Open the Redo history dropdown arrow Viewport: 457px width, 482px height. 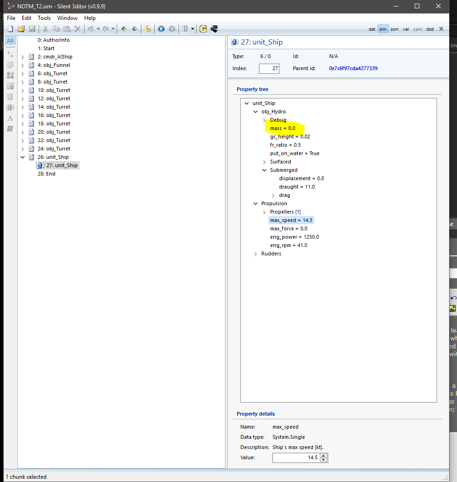113,29
